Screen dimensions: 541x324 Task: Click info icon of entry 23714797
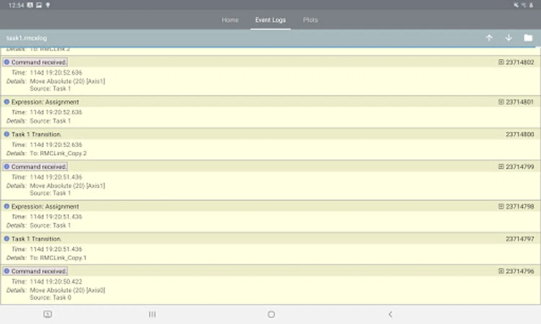(6, 239)
